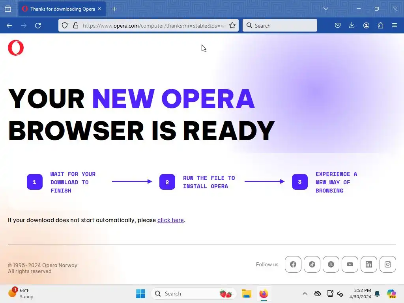The image size is (404, 303).
Task: Open the Firefox account menu
Action: [366, 25]
